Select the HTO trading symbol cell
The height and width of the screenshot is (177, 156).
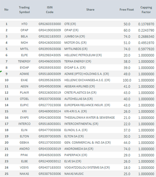click(x=24, y=24)
